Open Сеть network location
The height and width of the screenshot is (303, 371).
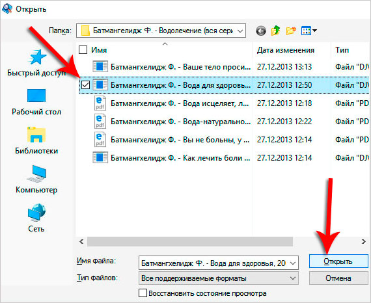[36, 218]
